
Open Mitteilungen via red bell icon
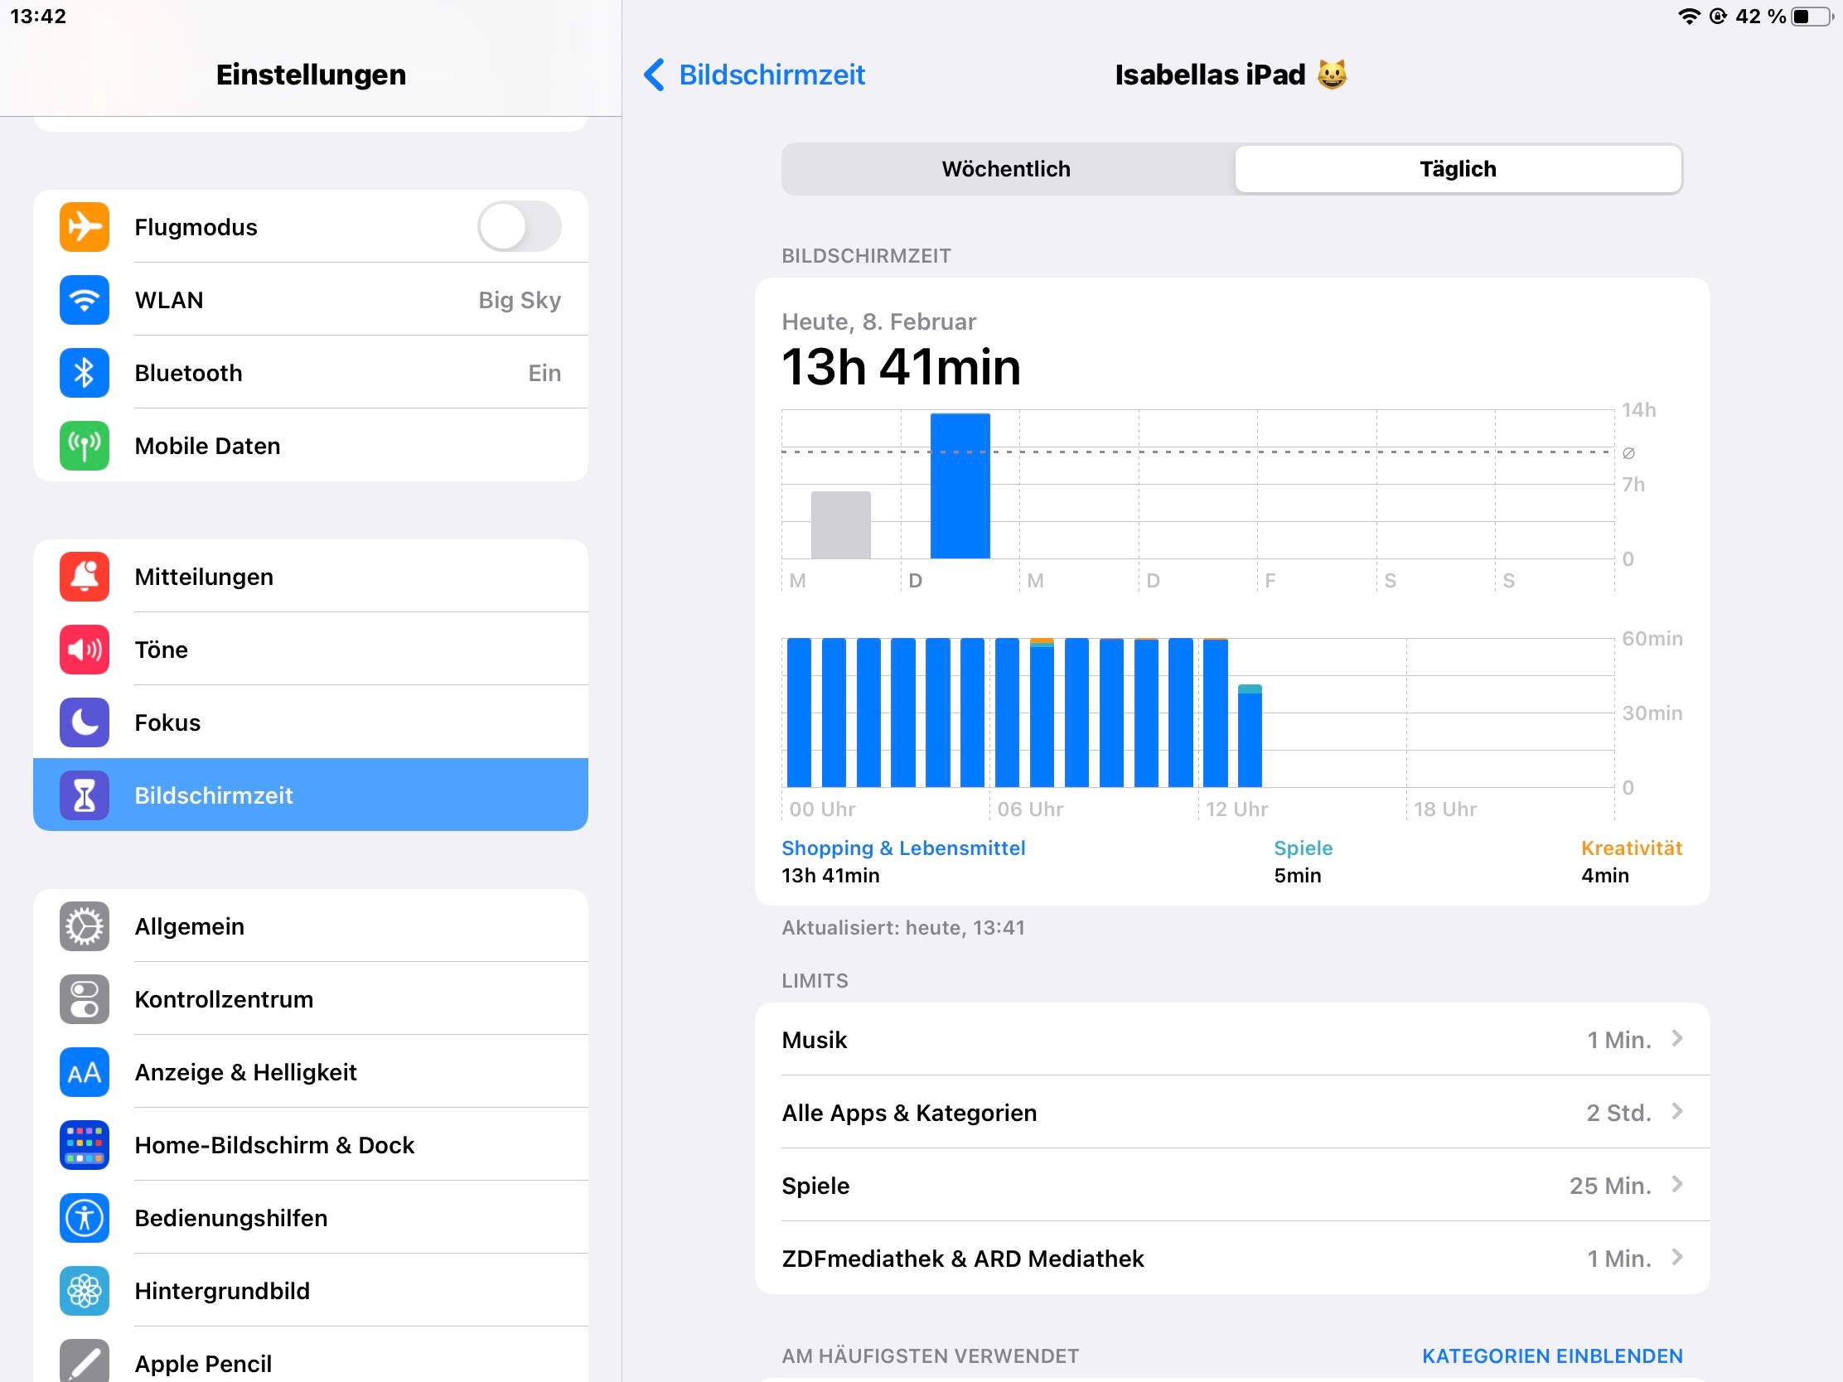click(x=85, y=577)
